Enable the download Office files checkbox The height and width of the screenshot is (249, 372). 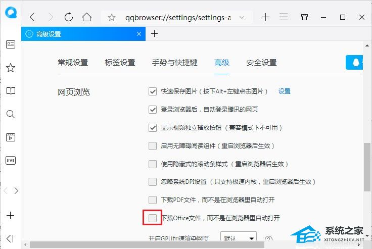pos(153,218)
